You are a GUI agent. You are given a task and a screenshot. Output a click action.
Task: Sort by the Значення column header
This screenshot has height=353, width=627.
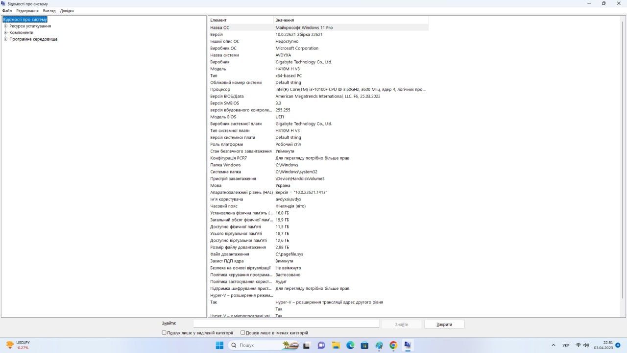[351, 20]
